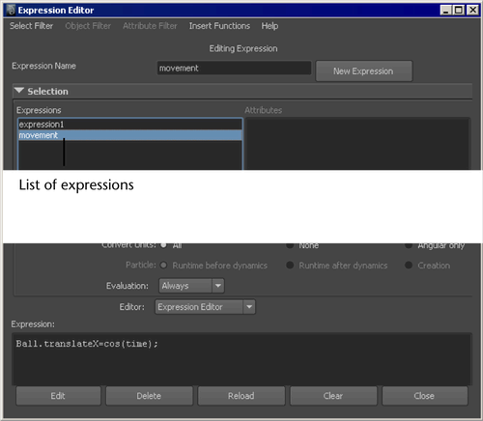Click the Close button at bottom

click(424, 396)
